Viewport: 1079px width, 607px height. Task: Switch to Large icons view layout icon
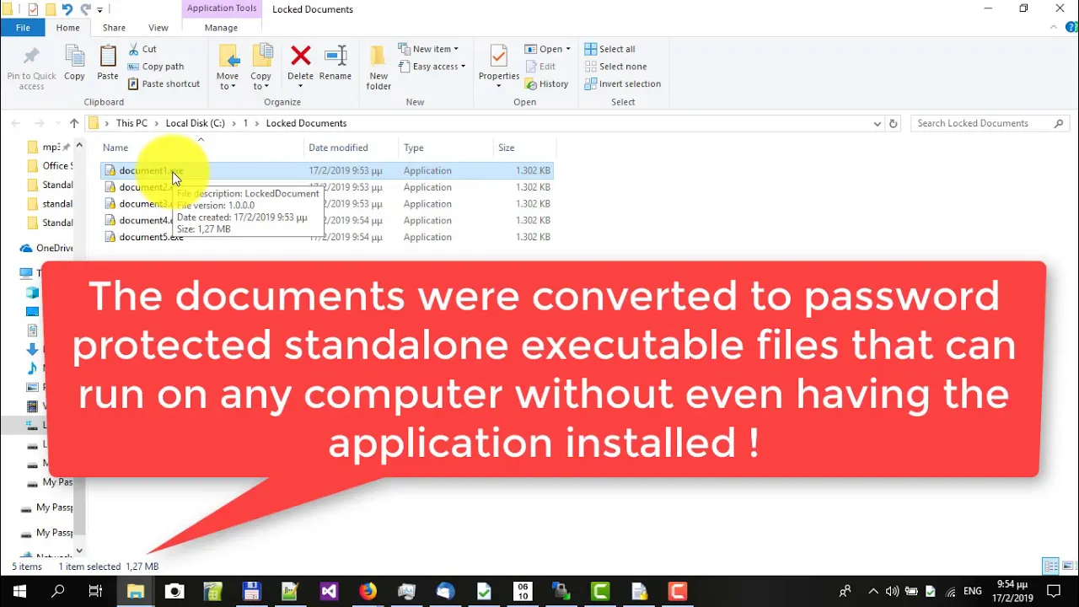[1067, 566]
